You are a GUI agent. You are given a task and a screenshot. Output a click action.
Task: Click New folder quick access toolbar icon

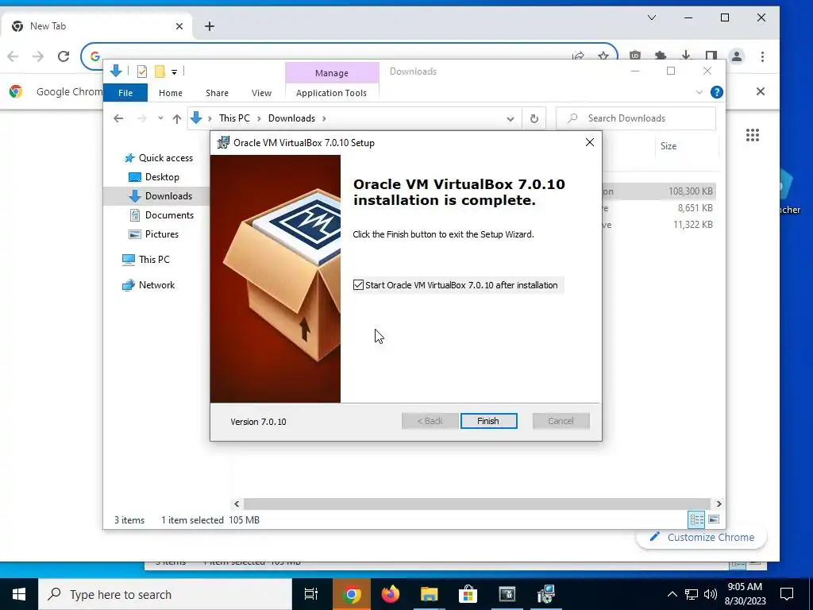160,71
